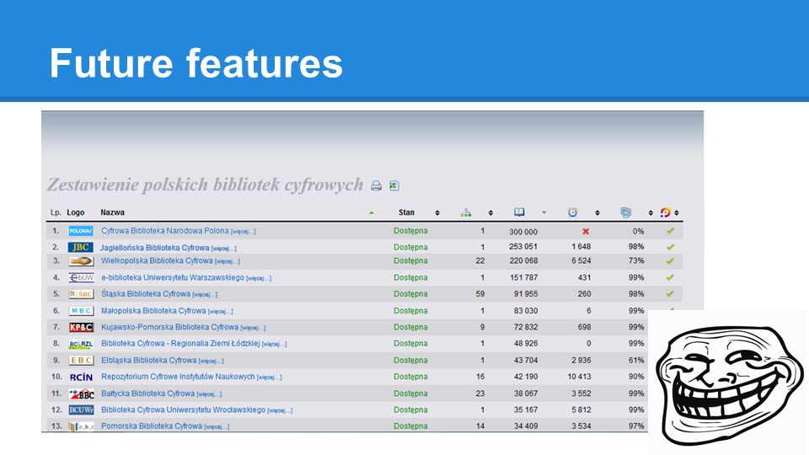Click the Stan column header
Image resolution: width=809 pixels, height=455 pixels.
tap(406, 212)
